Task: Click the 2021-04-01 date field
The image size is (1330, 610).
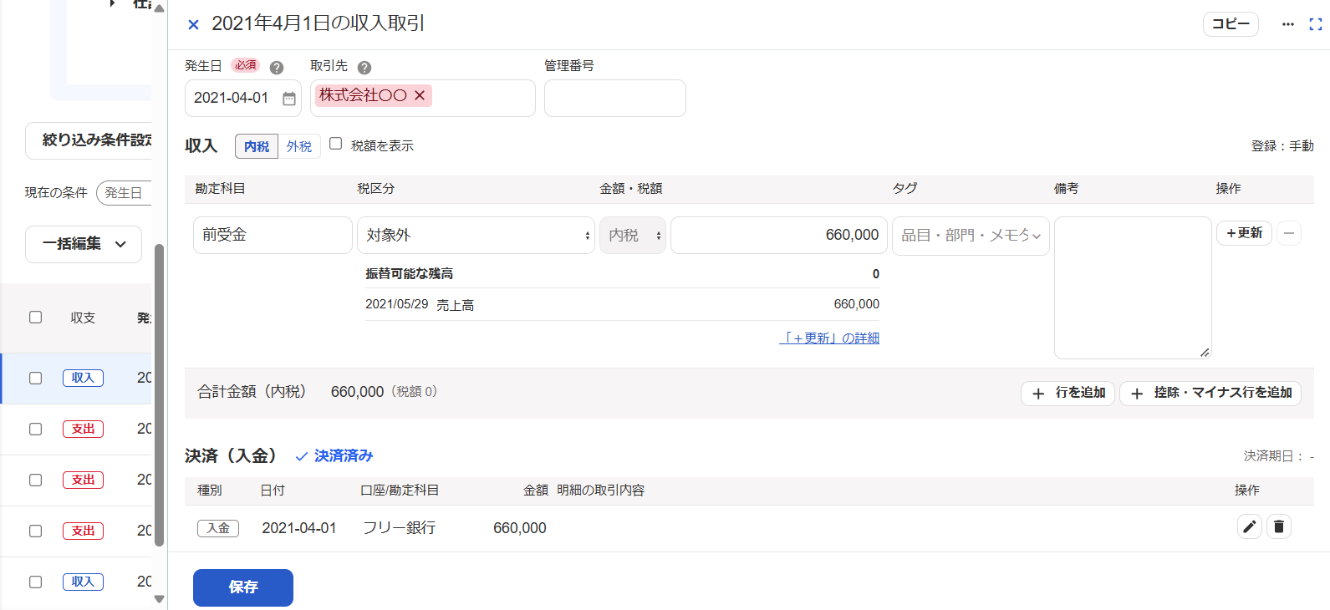Action: click(x=243, y=99)
